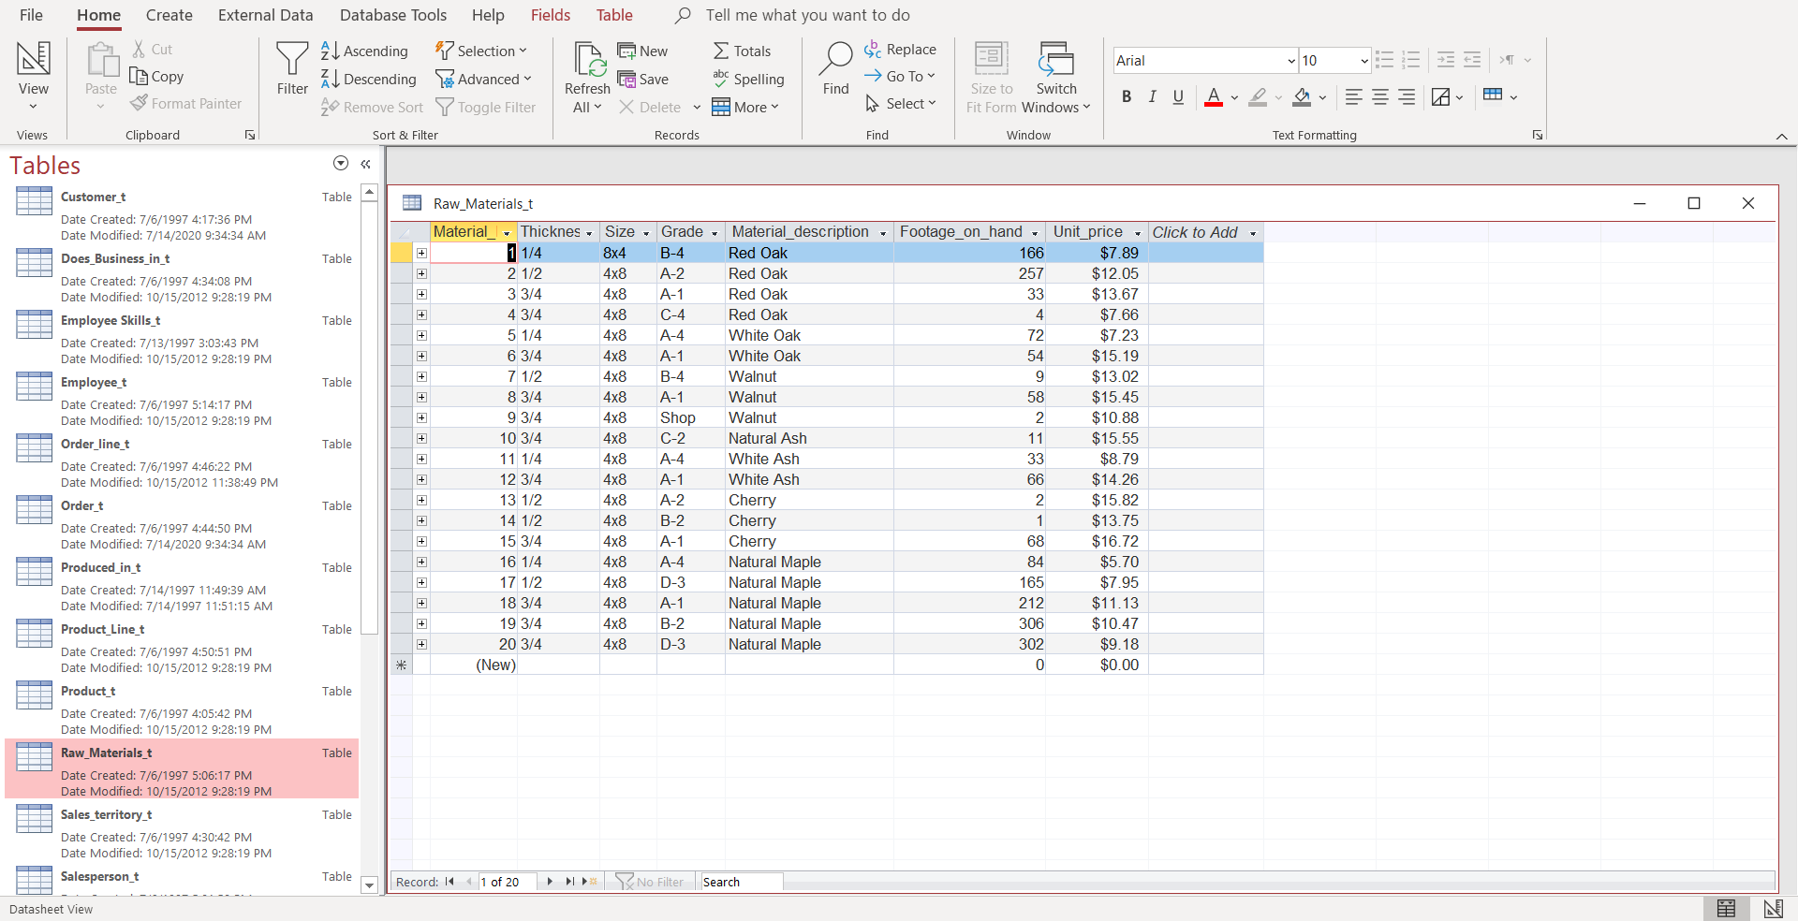This screenshot has height=921, width=1798.
Task: Open Go To dropdown
Action: pyautogui.click(x=900, y=77)
